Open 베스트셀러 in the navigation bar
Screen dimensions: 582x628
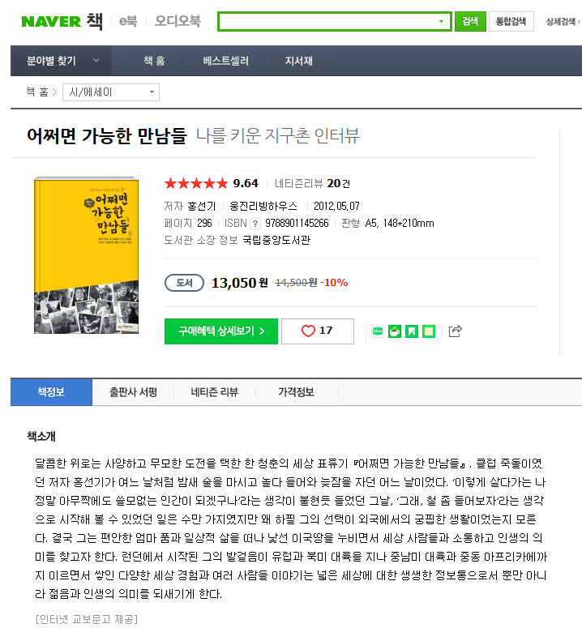pyautogui.click(x=225, y=61)
